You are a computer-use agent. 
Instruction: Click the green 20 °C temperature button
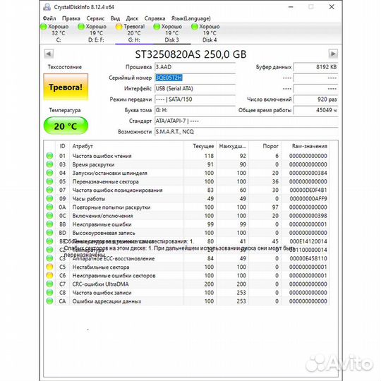point(66,126)
